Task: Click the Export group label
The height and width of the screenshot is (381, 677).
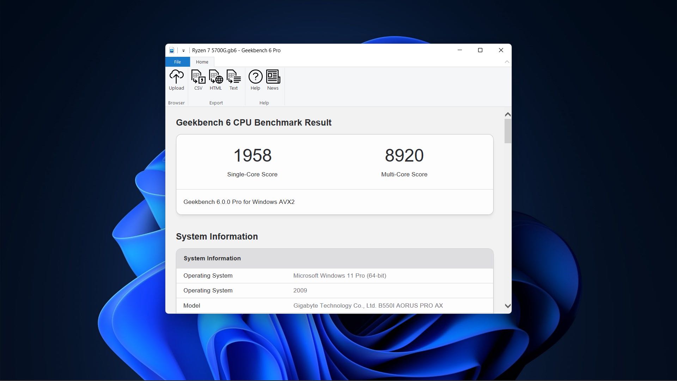Action: 216,102
